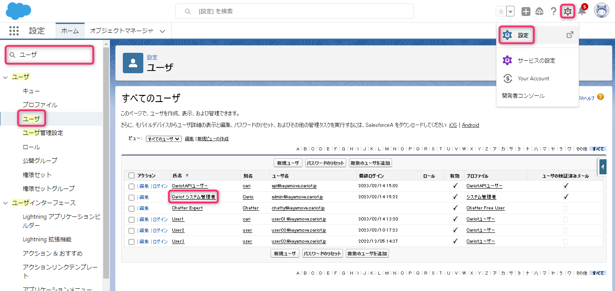Open the 設定 breadcrumb above ユーザ title

pyautogui.click(x=152, y=58)
